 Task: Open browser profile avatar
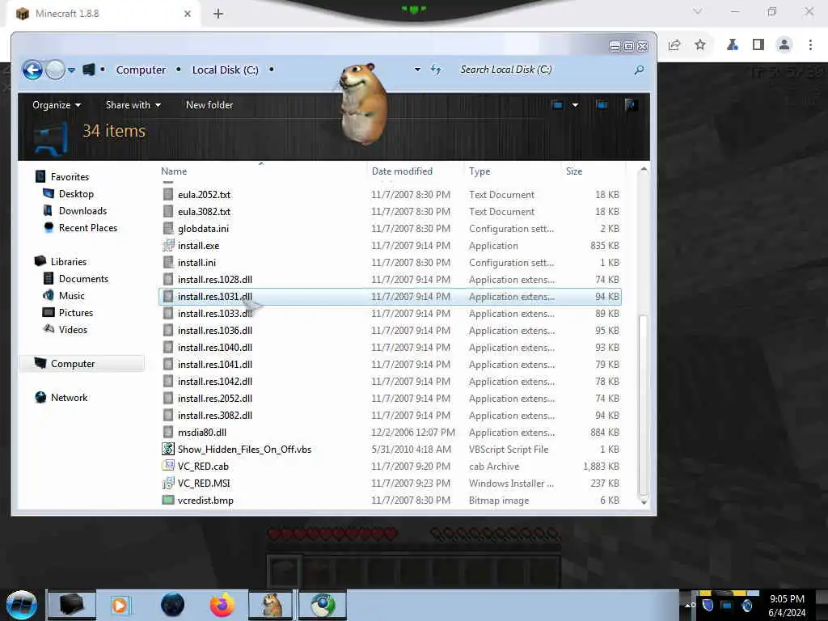click(x=784, y=45)
